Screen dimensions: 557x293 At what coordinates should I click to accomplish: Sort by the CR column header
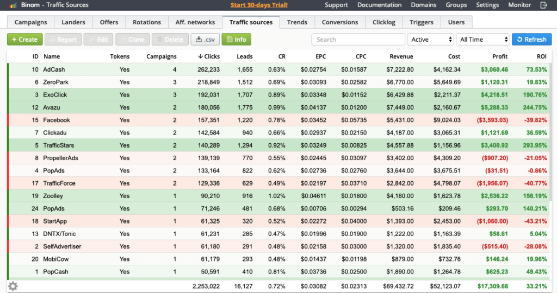pyautogui.click(x=282, y=56)
